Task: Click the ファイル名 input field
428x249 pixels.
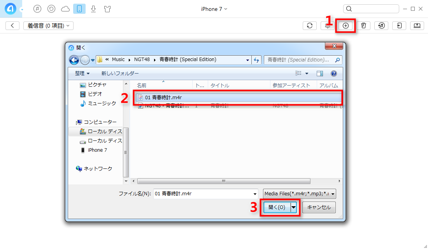Action: click(206, 194)
